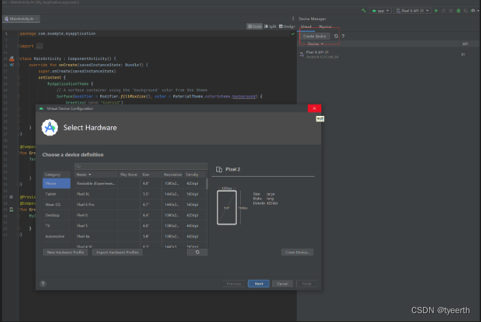Switch editor to Design view
The height and width of the screenshot is (322, 481).
[x=287, y=27]
